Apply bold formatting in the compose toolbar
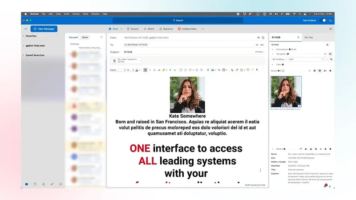Screen dimensions: 356x200 coord(145,70)
